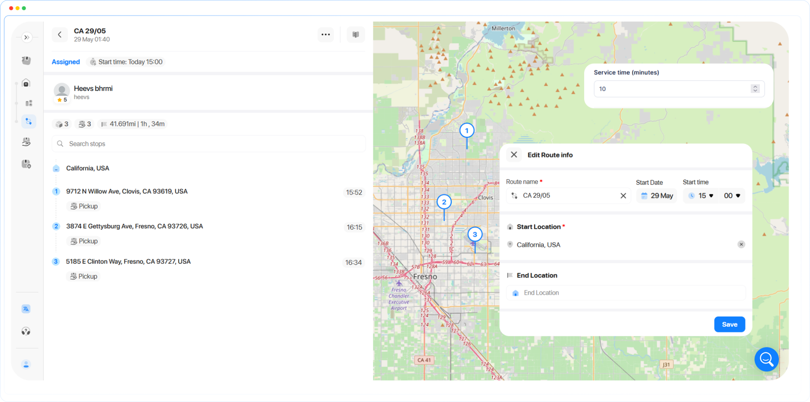Select the drivers icon in the sidebar
Image resolution: width=810 pixels, height=402 pixels.
click(26, 60)
